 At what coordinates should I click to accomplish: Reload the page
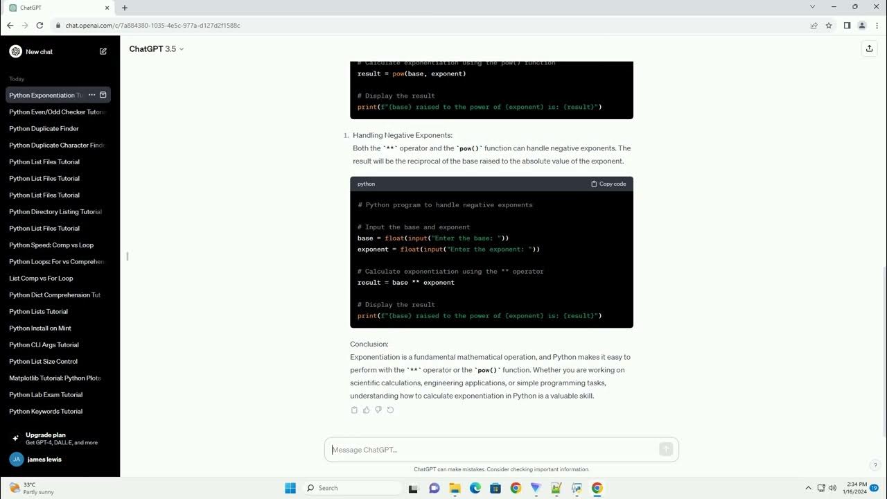pos(39,26)
